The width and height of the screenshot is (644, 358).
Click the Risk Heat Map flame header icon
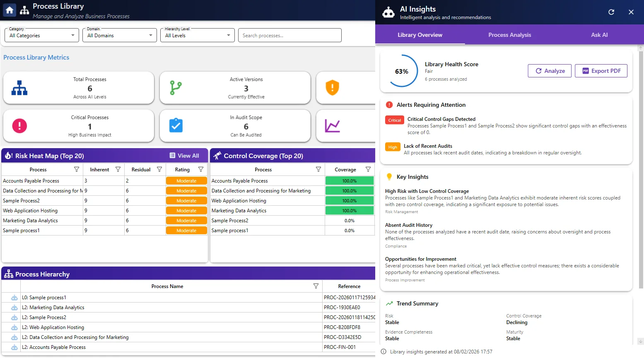(x=9, y=156)
